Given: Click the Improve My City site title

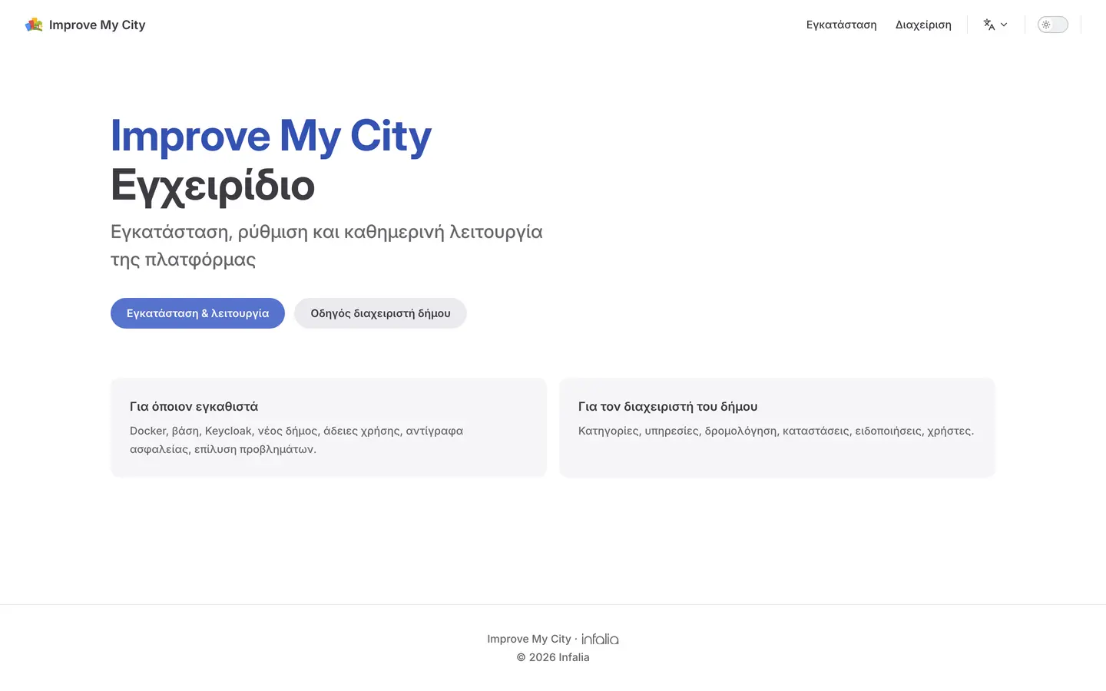Looking at the screenshot, I should tap(98, 25).
